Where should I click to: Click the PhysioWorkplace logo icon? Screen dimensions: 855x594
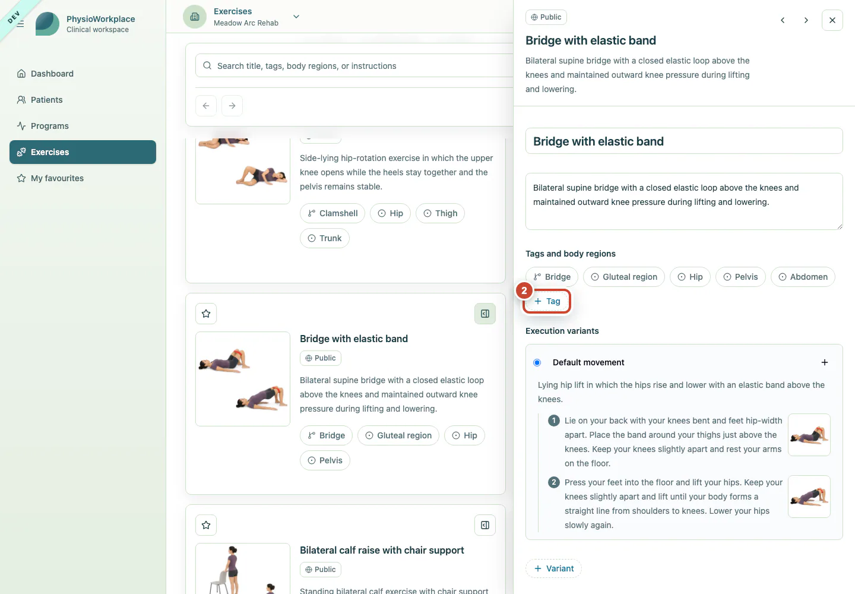[47, 24]
